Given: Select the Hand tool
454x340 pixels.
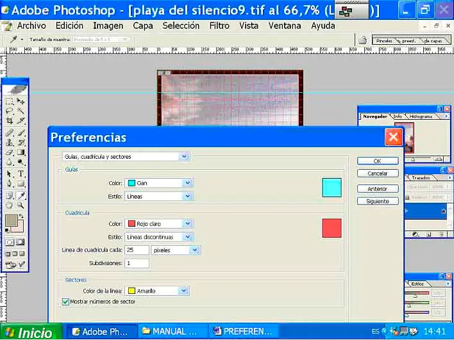Looking at the screenshot, I should (x=9, y=206).
